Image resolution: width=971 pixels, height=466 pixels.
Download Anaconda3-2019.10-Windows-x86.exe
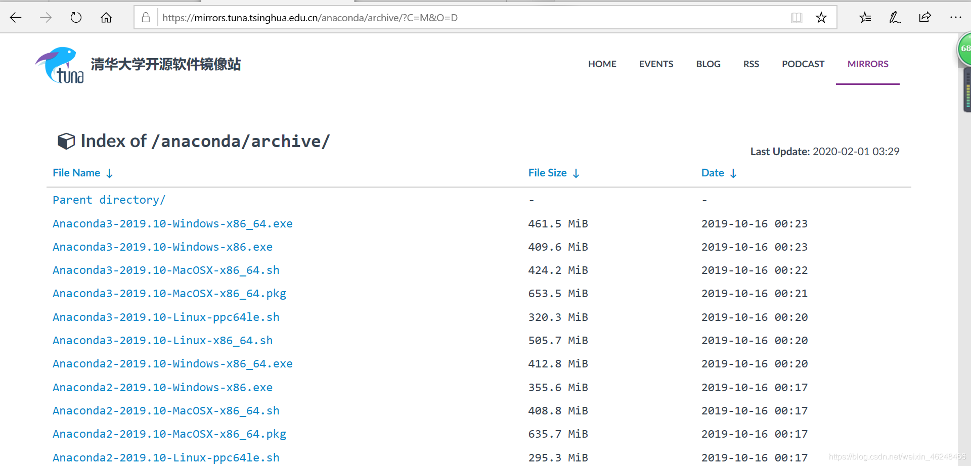[x=162, y=247]
